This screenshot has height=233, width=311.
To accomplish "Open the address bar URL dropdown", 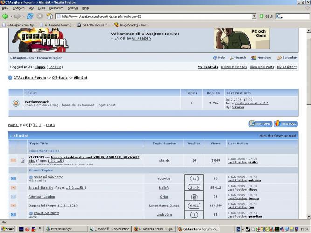I will coord(254,16).
